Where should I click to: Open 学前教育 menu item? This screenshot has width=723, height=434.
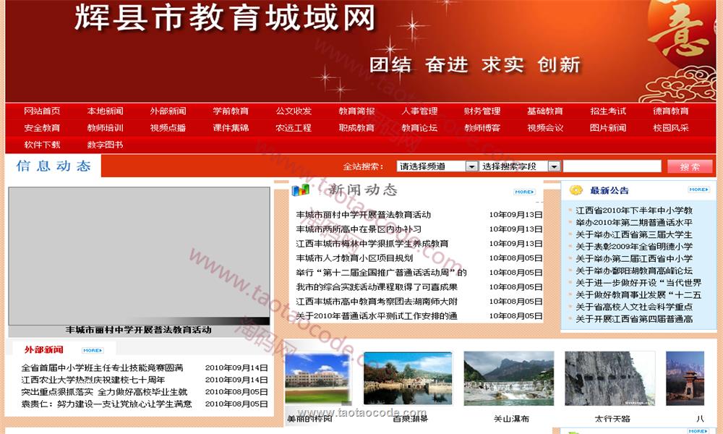click(x=231, y=111)
